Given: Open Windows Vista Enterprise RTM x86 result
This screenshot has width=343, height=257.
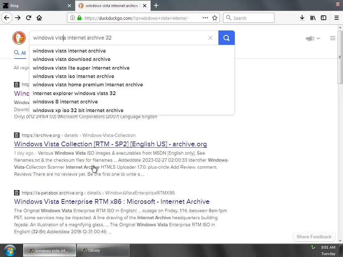Looking at the screenshot, I should (x=112, y=201).
